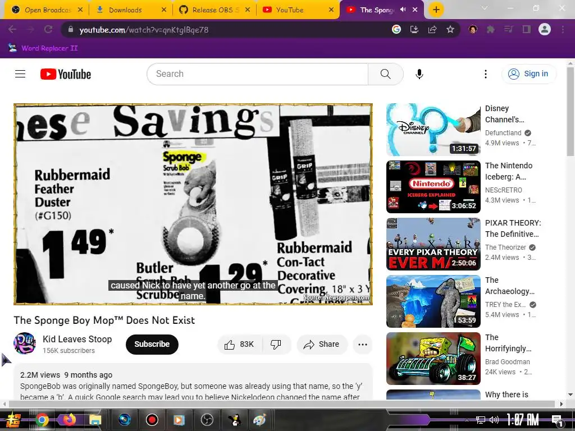Open the extensions puzzle icon

coord(490,30)
